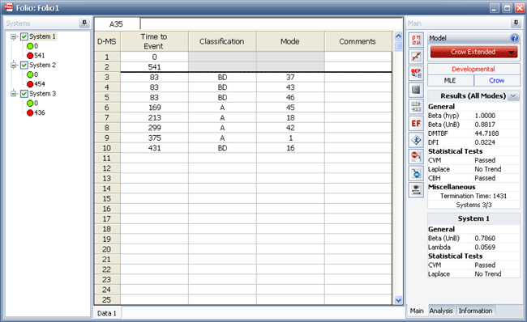Switch to the Analysis tab
Viewport: 527px width, 322px height.
tap(441, 311)
